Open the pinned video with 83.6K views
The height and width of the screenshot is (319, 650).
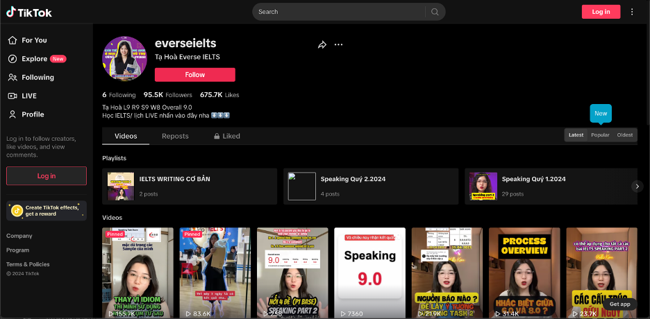click(215, 273)
